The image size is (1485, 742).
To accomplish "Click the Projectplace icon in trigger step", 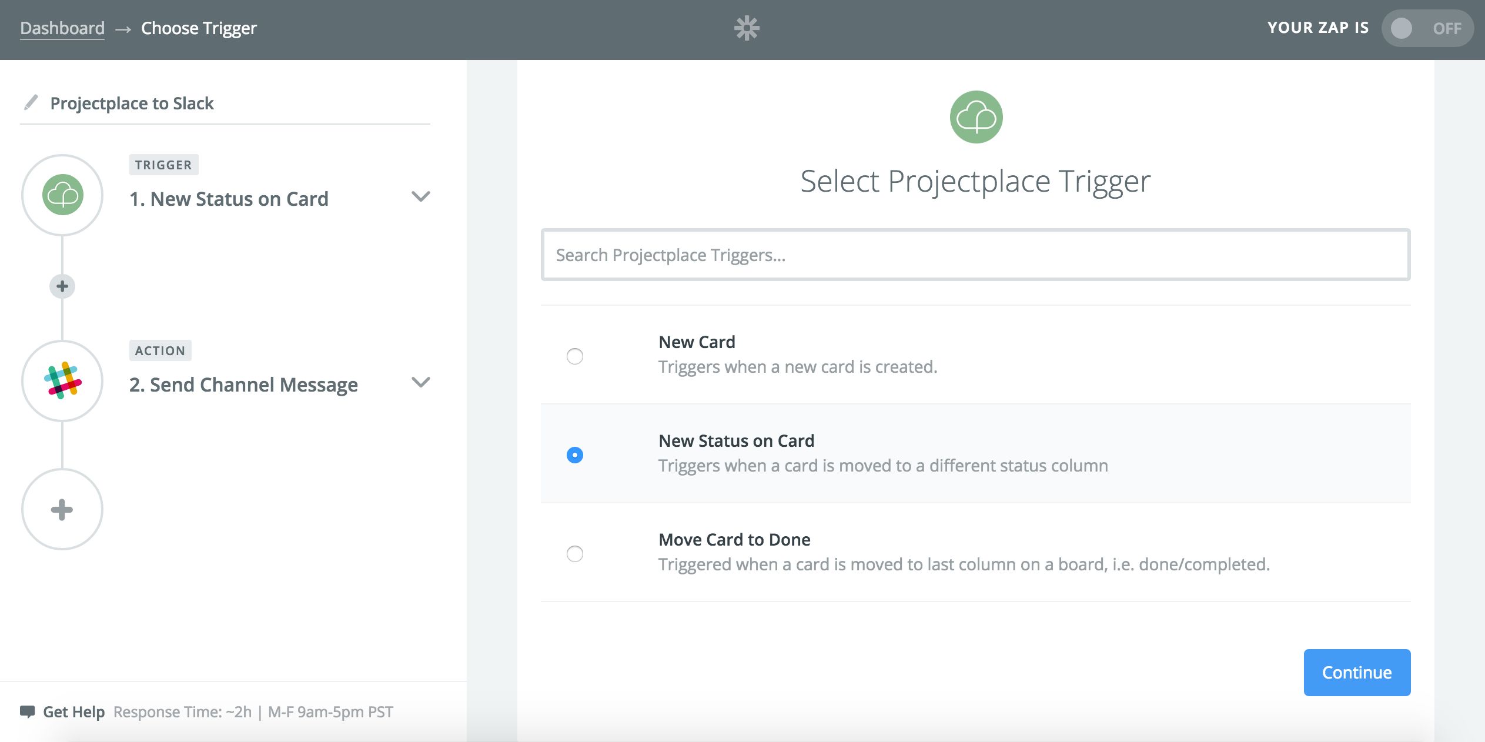I will click(62, 195).
